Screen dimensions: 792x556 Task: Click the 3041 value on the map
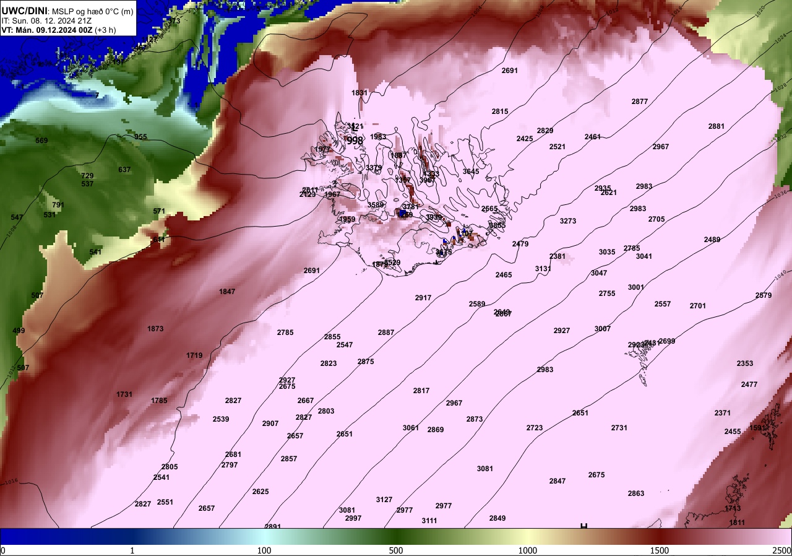[x=644, y=256]
